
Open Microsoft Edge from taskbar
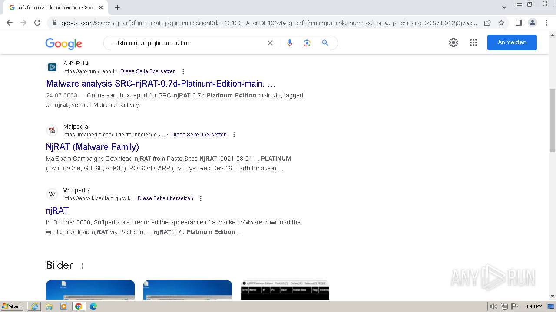click(93, 306)
